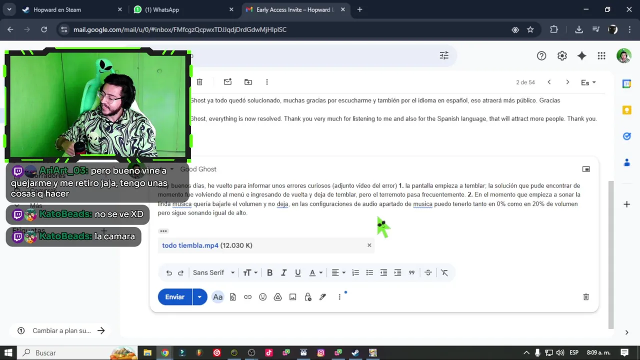Open the text color picker
This screenshot has height=360, width=640.
(315, 272)
